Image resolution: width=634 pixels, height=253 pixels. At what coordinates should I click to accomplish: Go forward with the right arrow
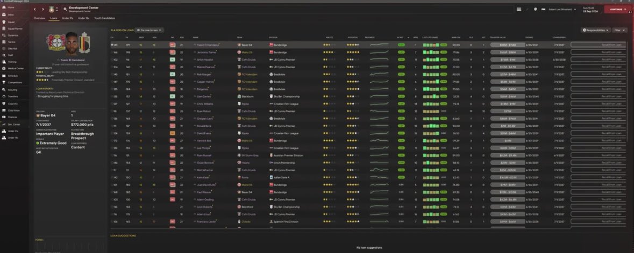tap(43, 9)
